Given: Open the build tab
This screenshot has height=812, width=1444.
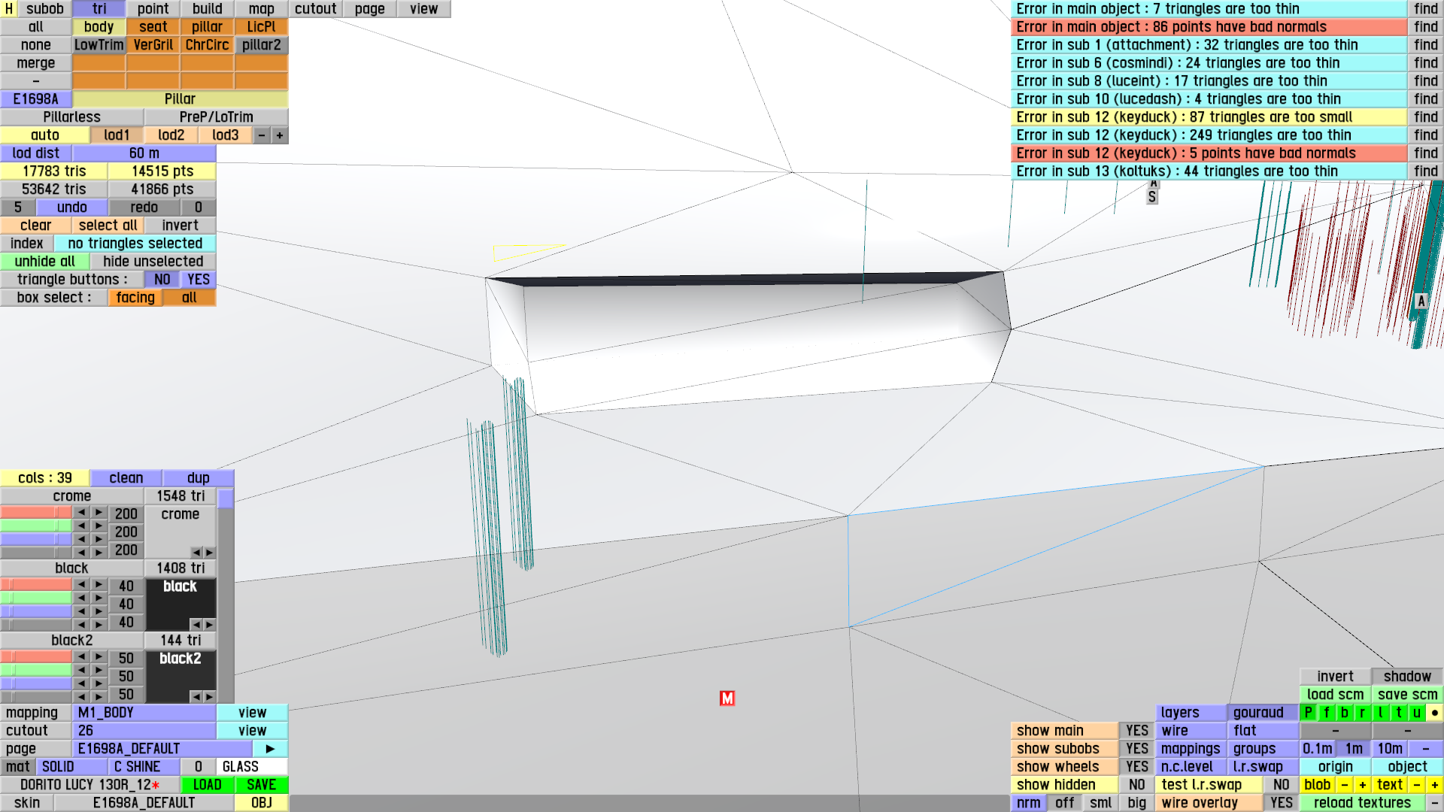Looking at the screenshot, I should coord(207,9).
